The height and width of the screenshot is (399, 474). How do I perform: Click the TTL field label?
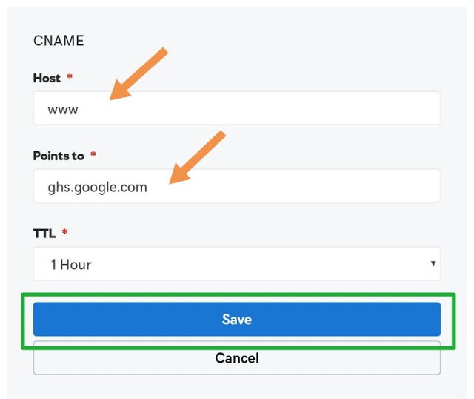coord(44,233)
